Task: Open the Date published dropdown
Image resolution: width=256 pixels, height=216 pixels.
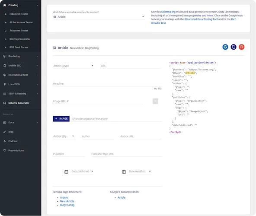Action: pyautogui.click(x=82, y=172)
